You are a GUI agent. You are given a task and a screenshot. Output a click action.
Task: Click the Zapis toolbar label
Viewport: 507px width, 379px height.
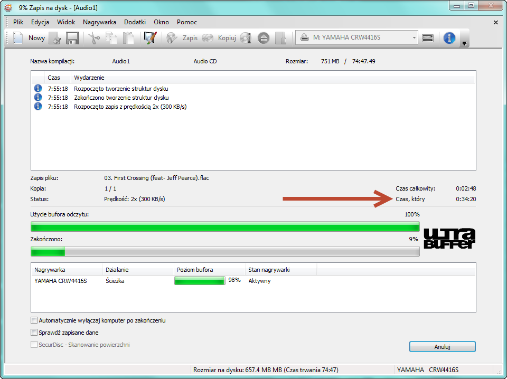click(x=190, y=38)
